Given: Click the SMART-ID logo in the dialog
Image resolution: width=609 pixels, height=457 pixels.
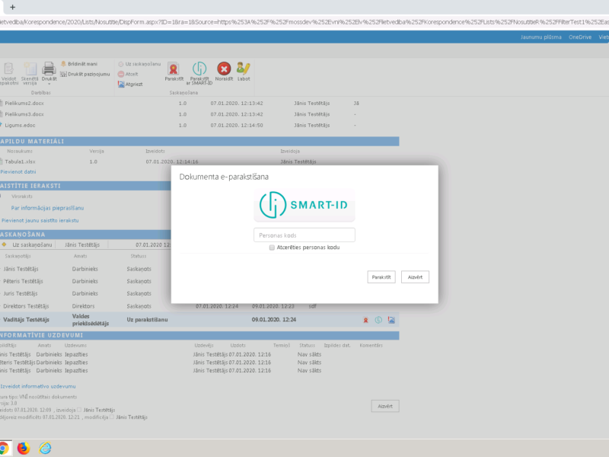Looking at the screenshot, I should pyautogui.click(x=304, y=205).
